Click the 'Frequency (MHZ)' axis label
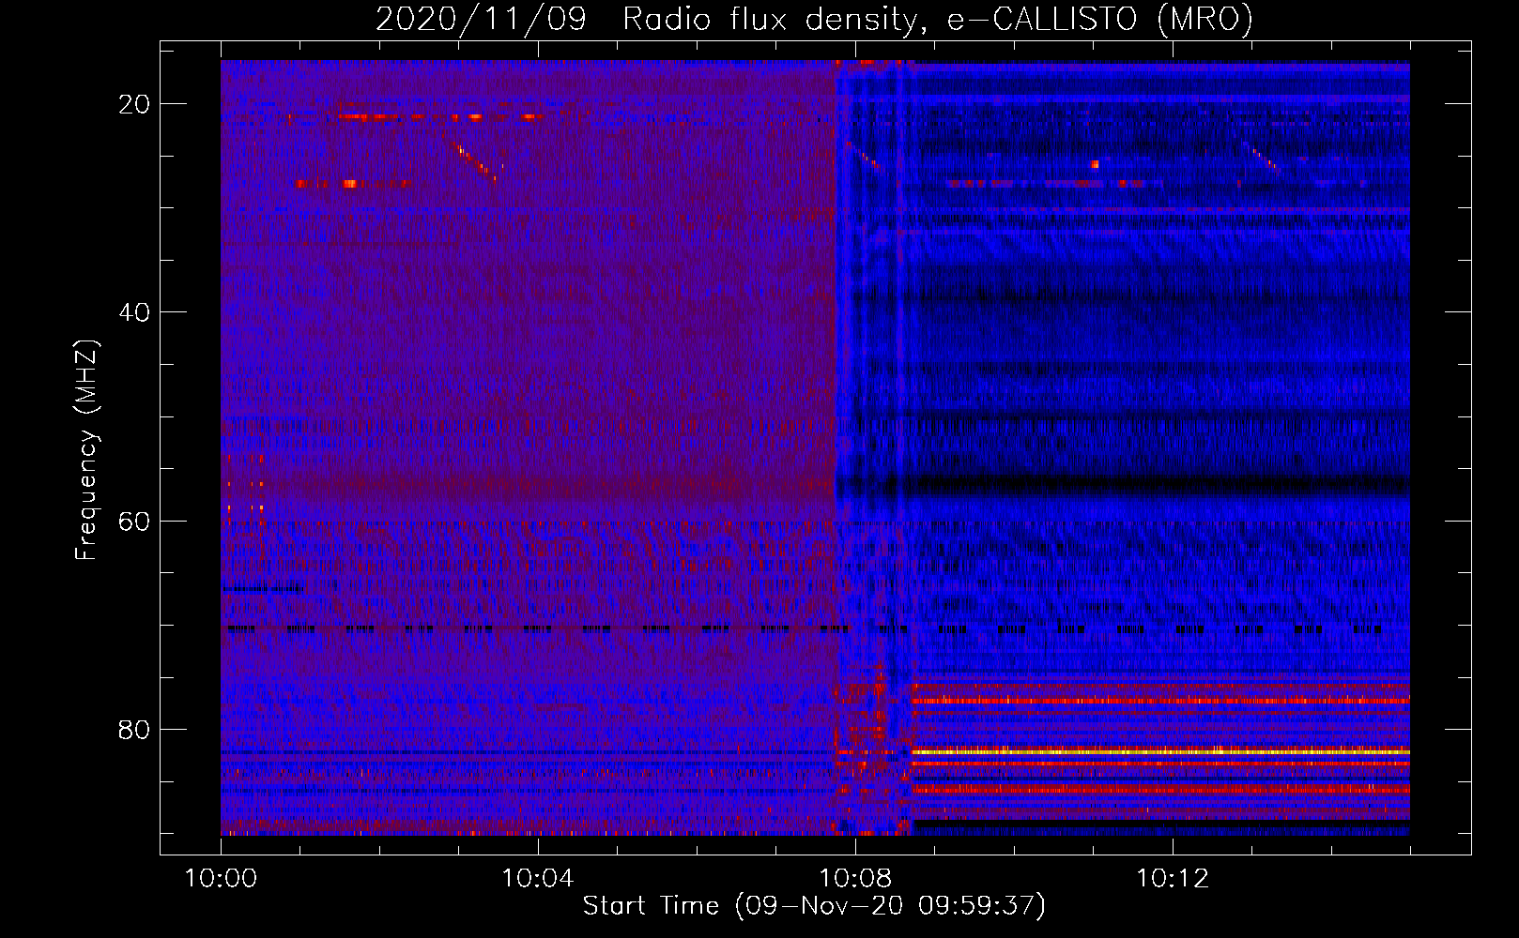Viewport: 1519px width, 938px height. (x=86, y=450)
